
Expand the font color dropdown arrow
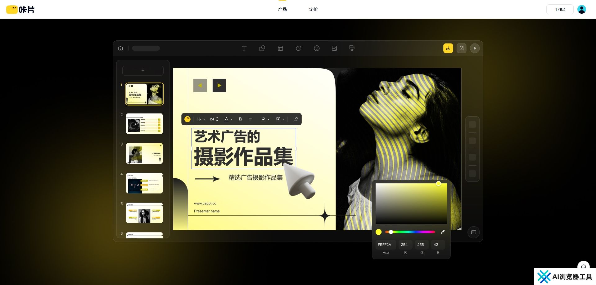tap(232, 119)
